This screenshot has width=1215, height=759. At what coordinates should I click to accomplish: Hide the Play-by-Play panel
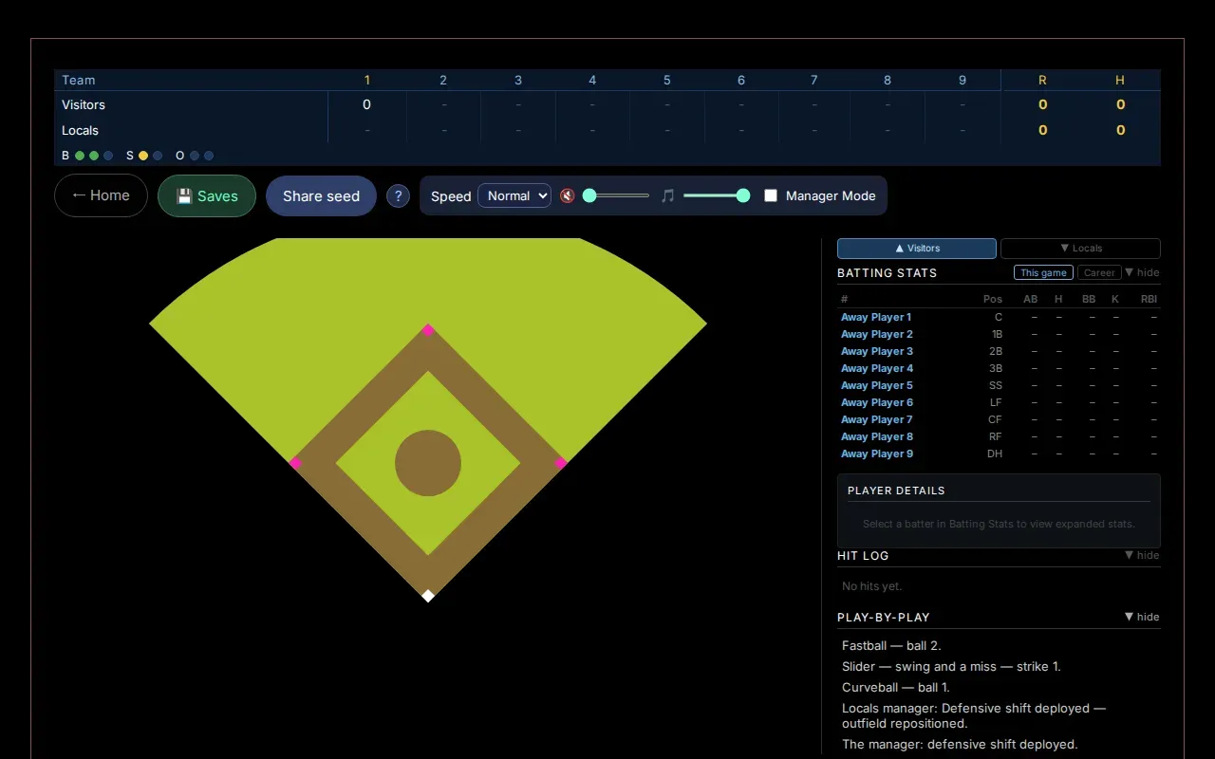click(1142, 617)
